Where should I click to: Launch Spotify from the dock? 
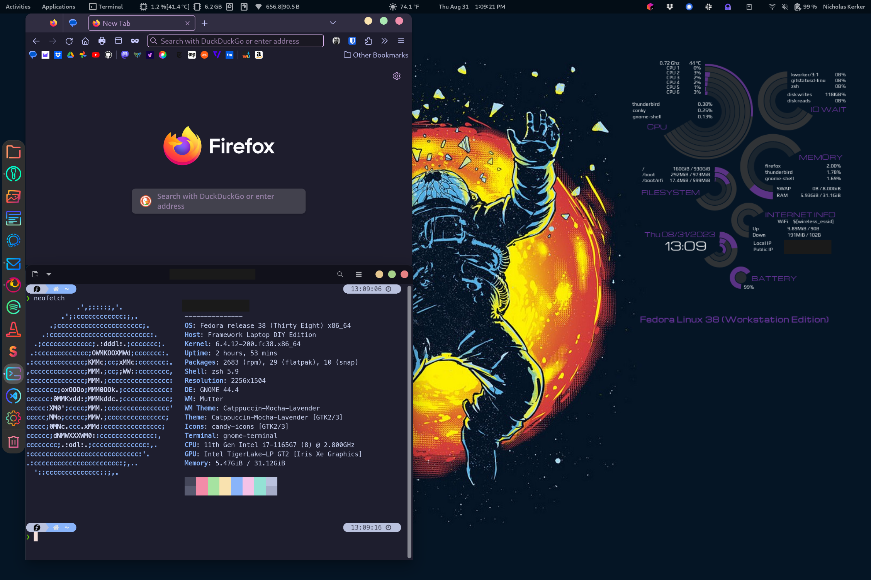pos(14,307)
